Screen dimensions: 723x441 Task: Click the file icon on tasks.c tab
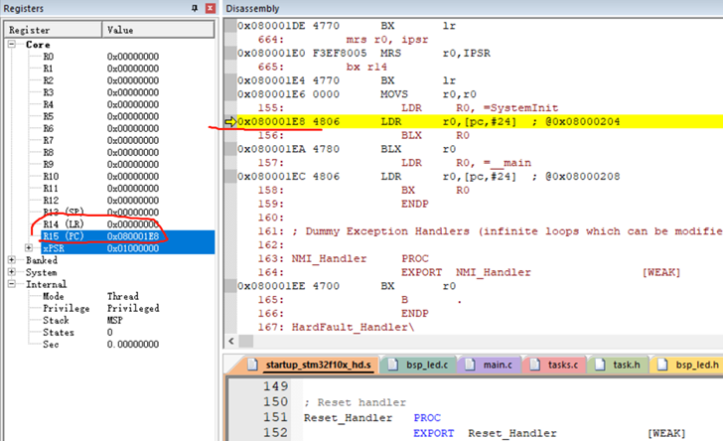point(535,365)
